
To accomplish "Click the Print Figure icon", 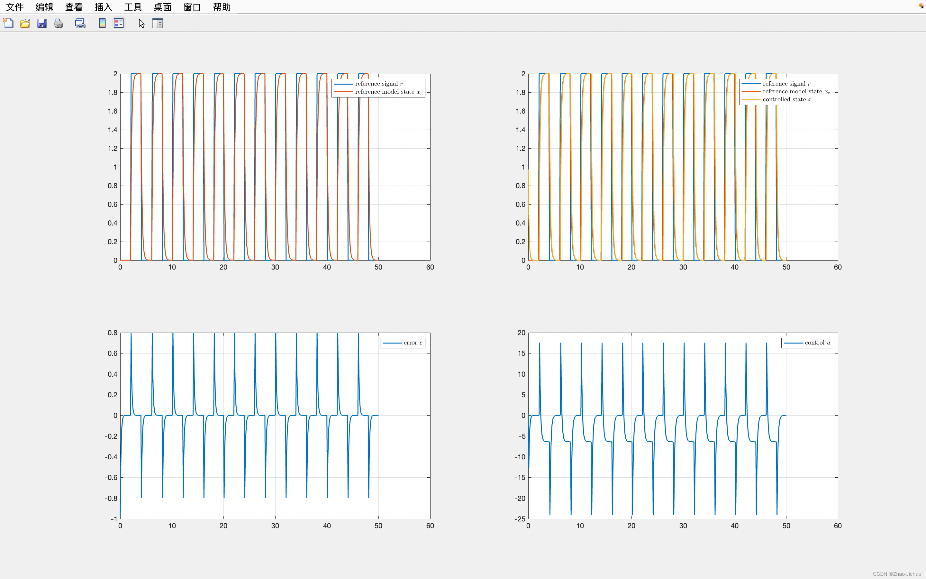I will 58,23.
